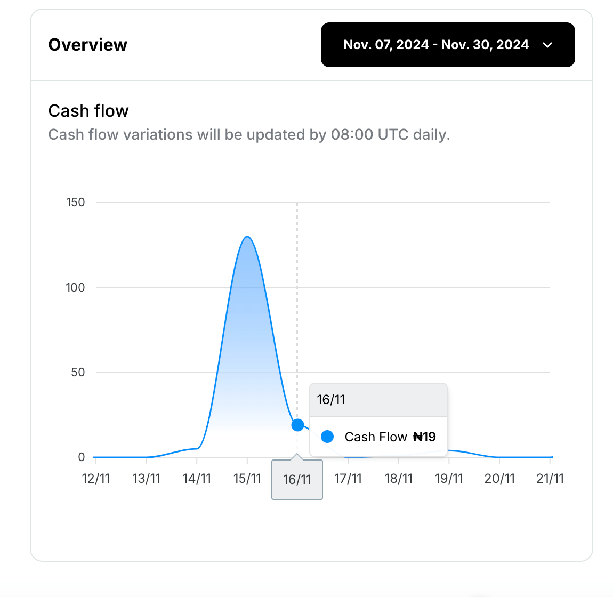
Task: Click the peak of the cash flow curve
Action: 247,237
